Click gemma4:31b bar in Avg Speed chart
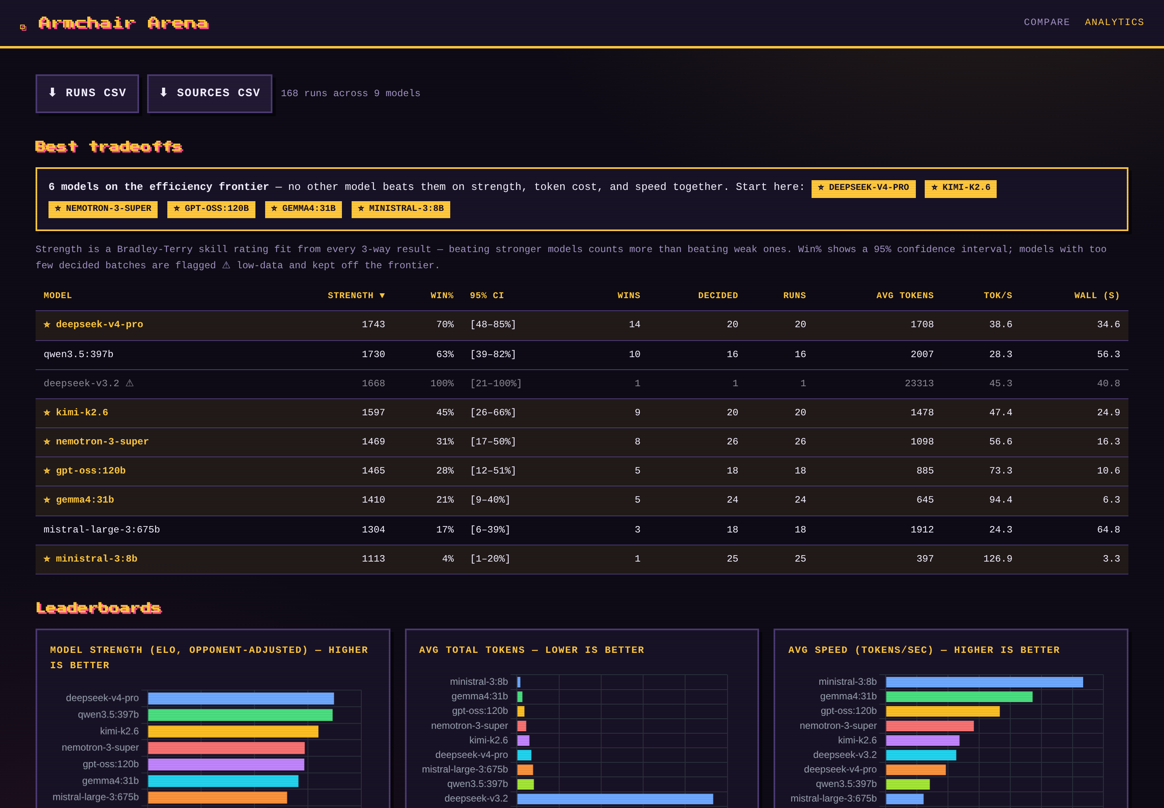 point(959,696)
